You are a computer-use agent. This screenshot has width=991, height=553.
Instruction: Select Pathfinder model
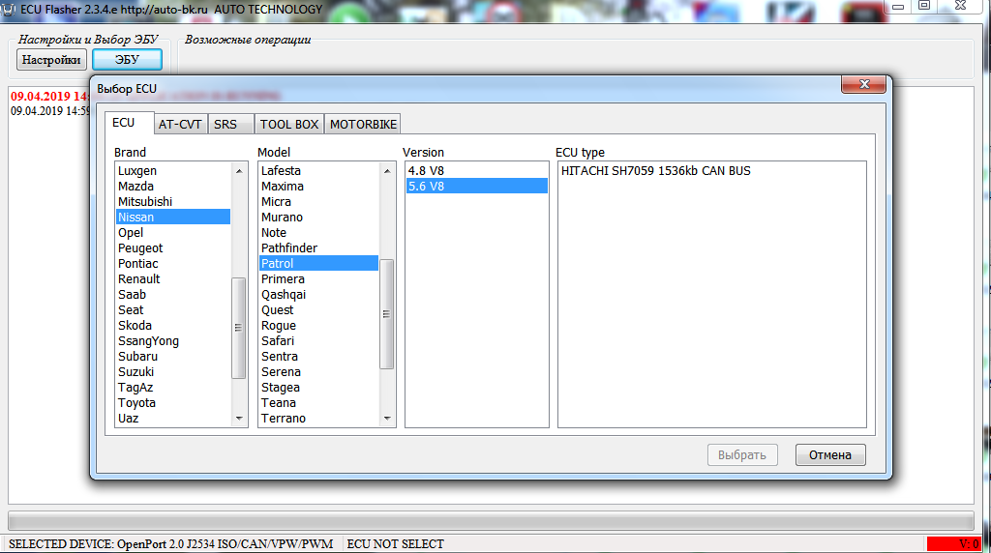318,248
